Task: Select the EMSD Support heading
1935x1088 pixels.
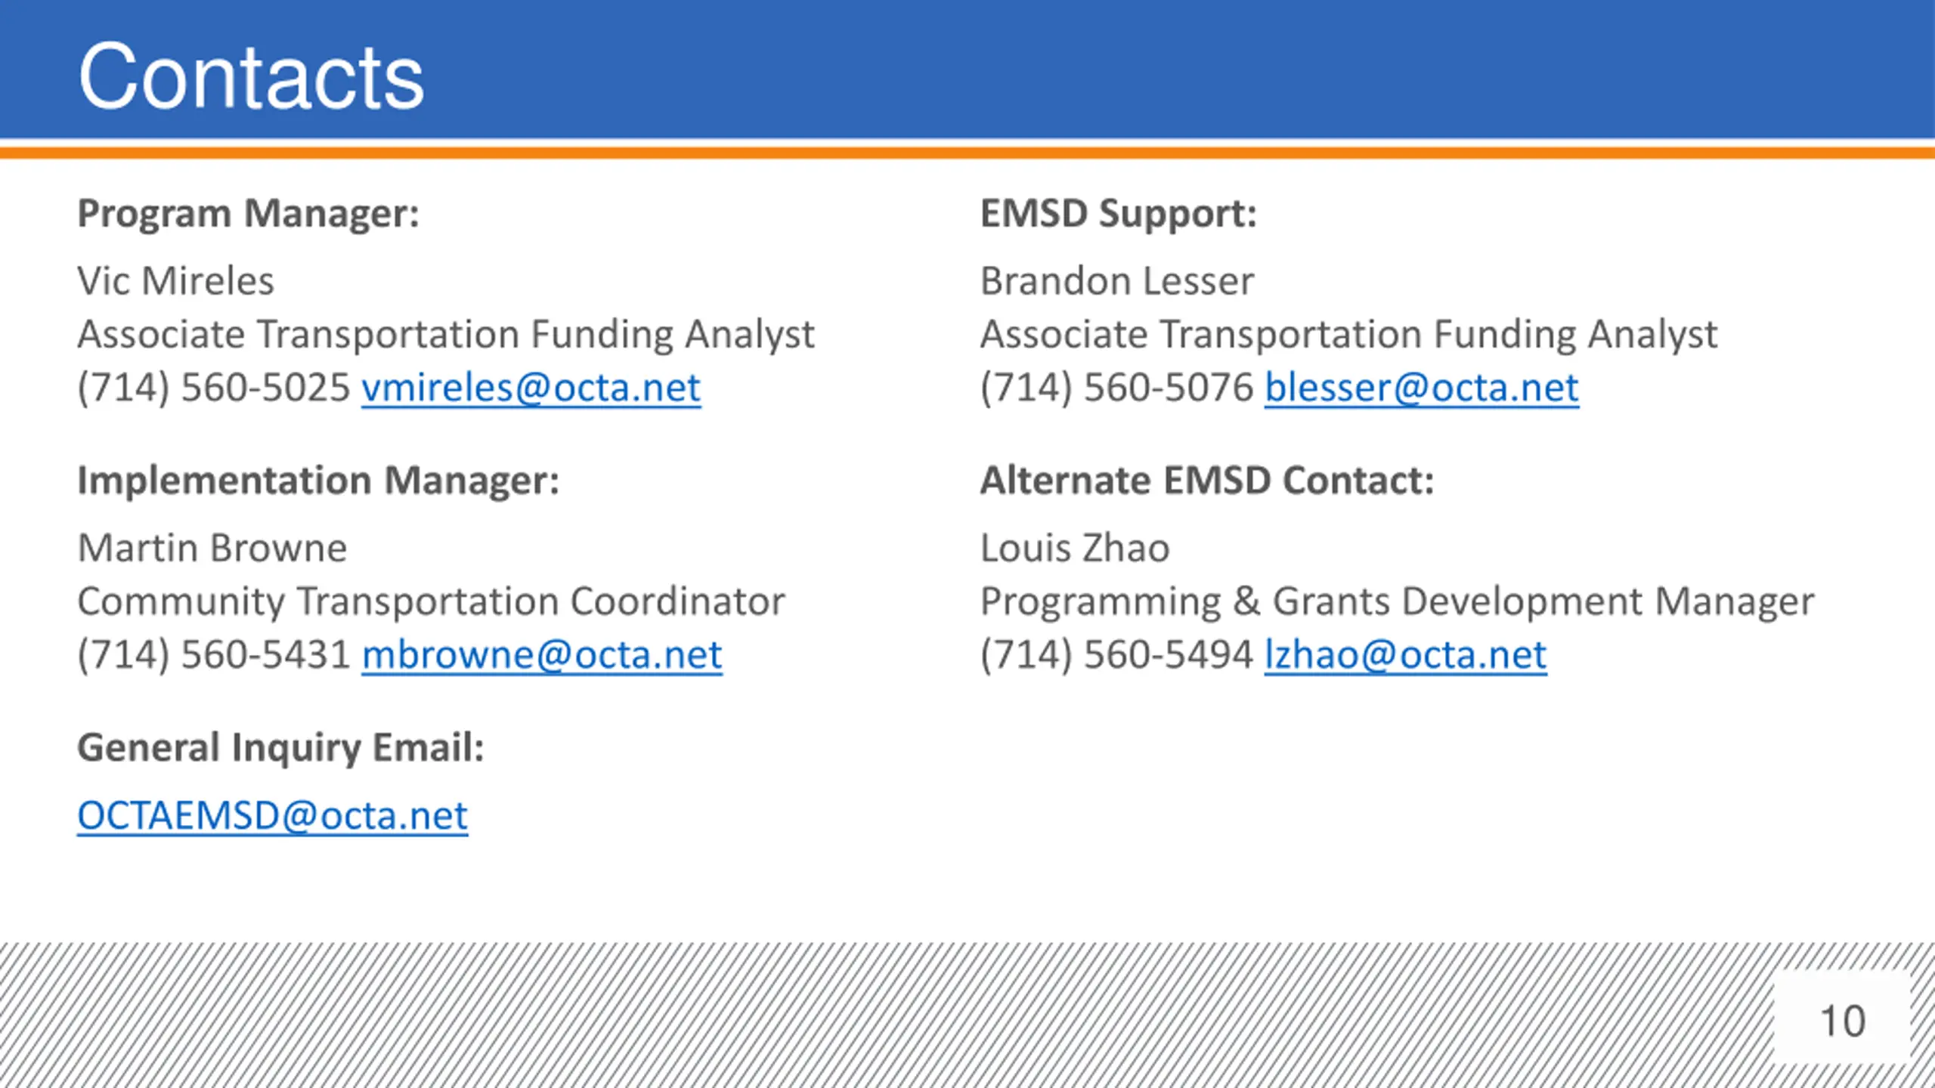Action: [1119, 215]
